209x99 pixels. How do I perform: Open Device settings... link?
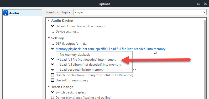point(67,32)
